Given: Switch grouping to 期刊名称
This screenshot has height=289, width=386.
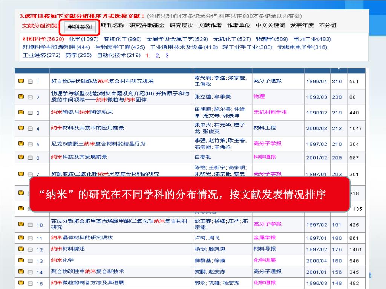Looking at the screenshot, I should pos(112,25).
